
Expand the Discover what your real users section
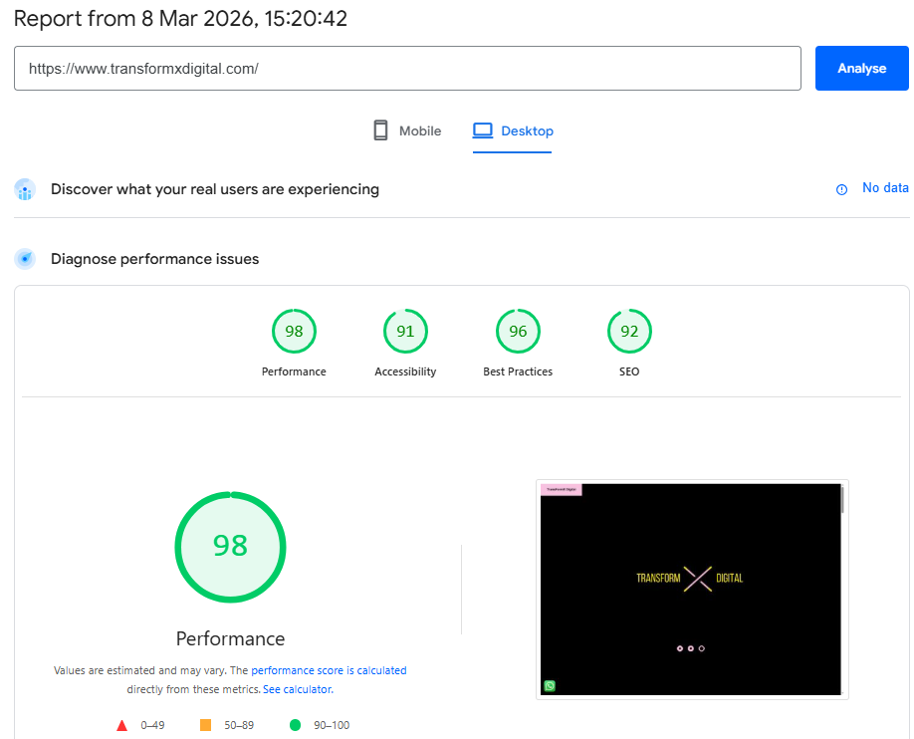click(x=217, y=188)
